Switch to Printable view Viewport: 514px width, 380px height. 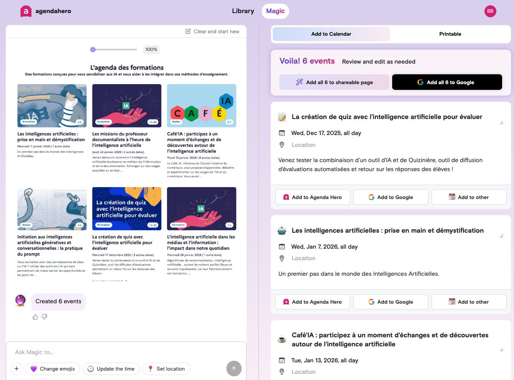pyautogui.click(x=450, y=34)
